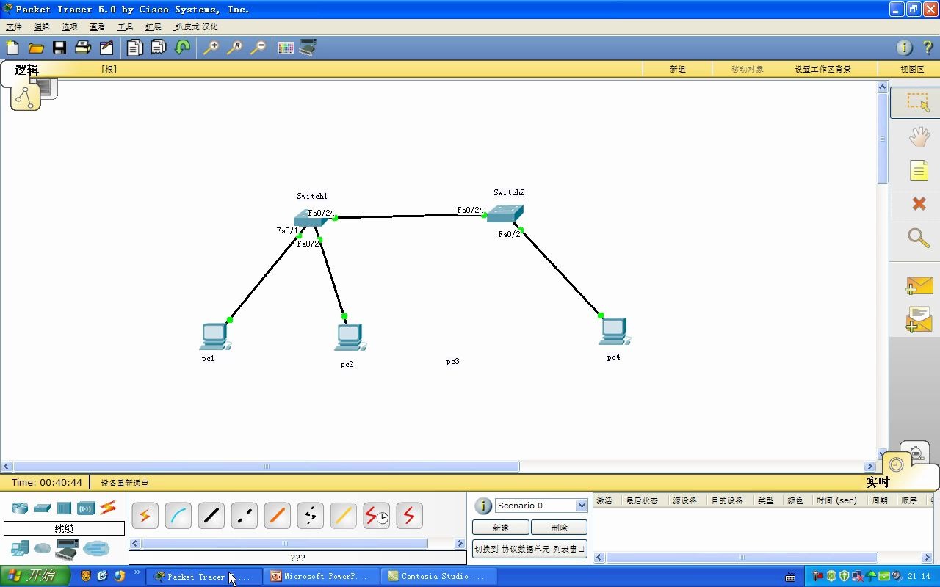The width and height of the screenshot is (940, 587).
Task: Click 删除 scenario button
Action: click(x=560, y=528)
